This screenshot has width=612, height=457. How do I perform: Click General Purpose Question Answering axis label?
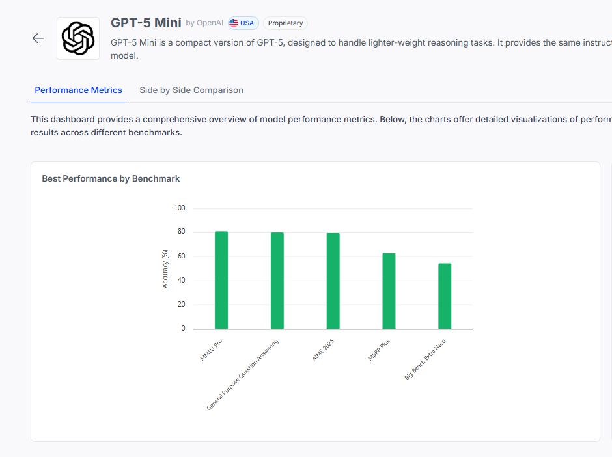(242, 375)
